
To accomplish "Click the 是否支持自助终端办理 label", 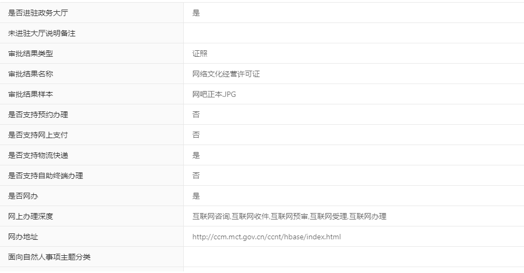I will (46, 176).
